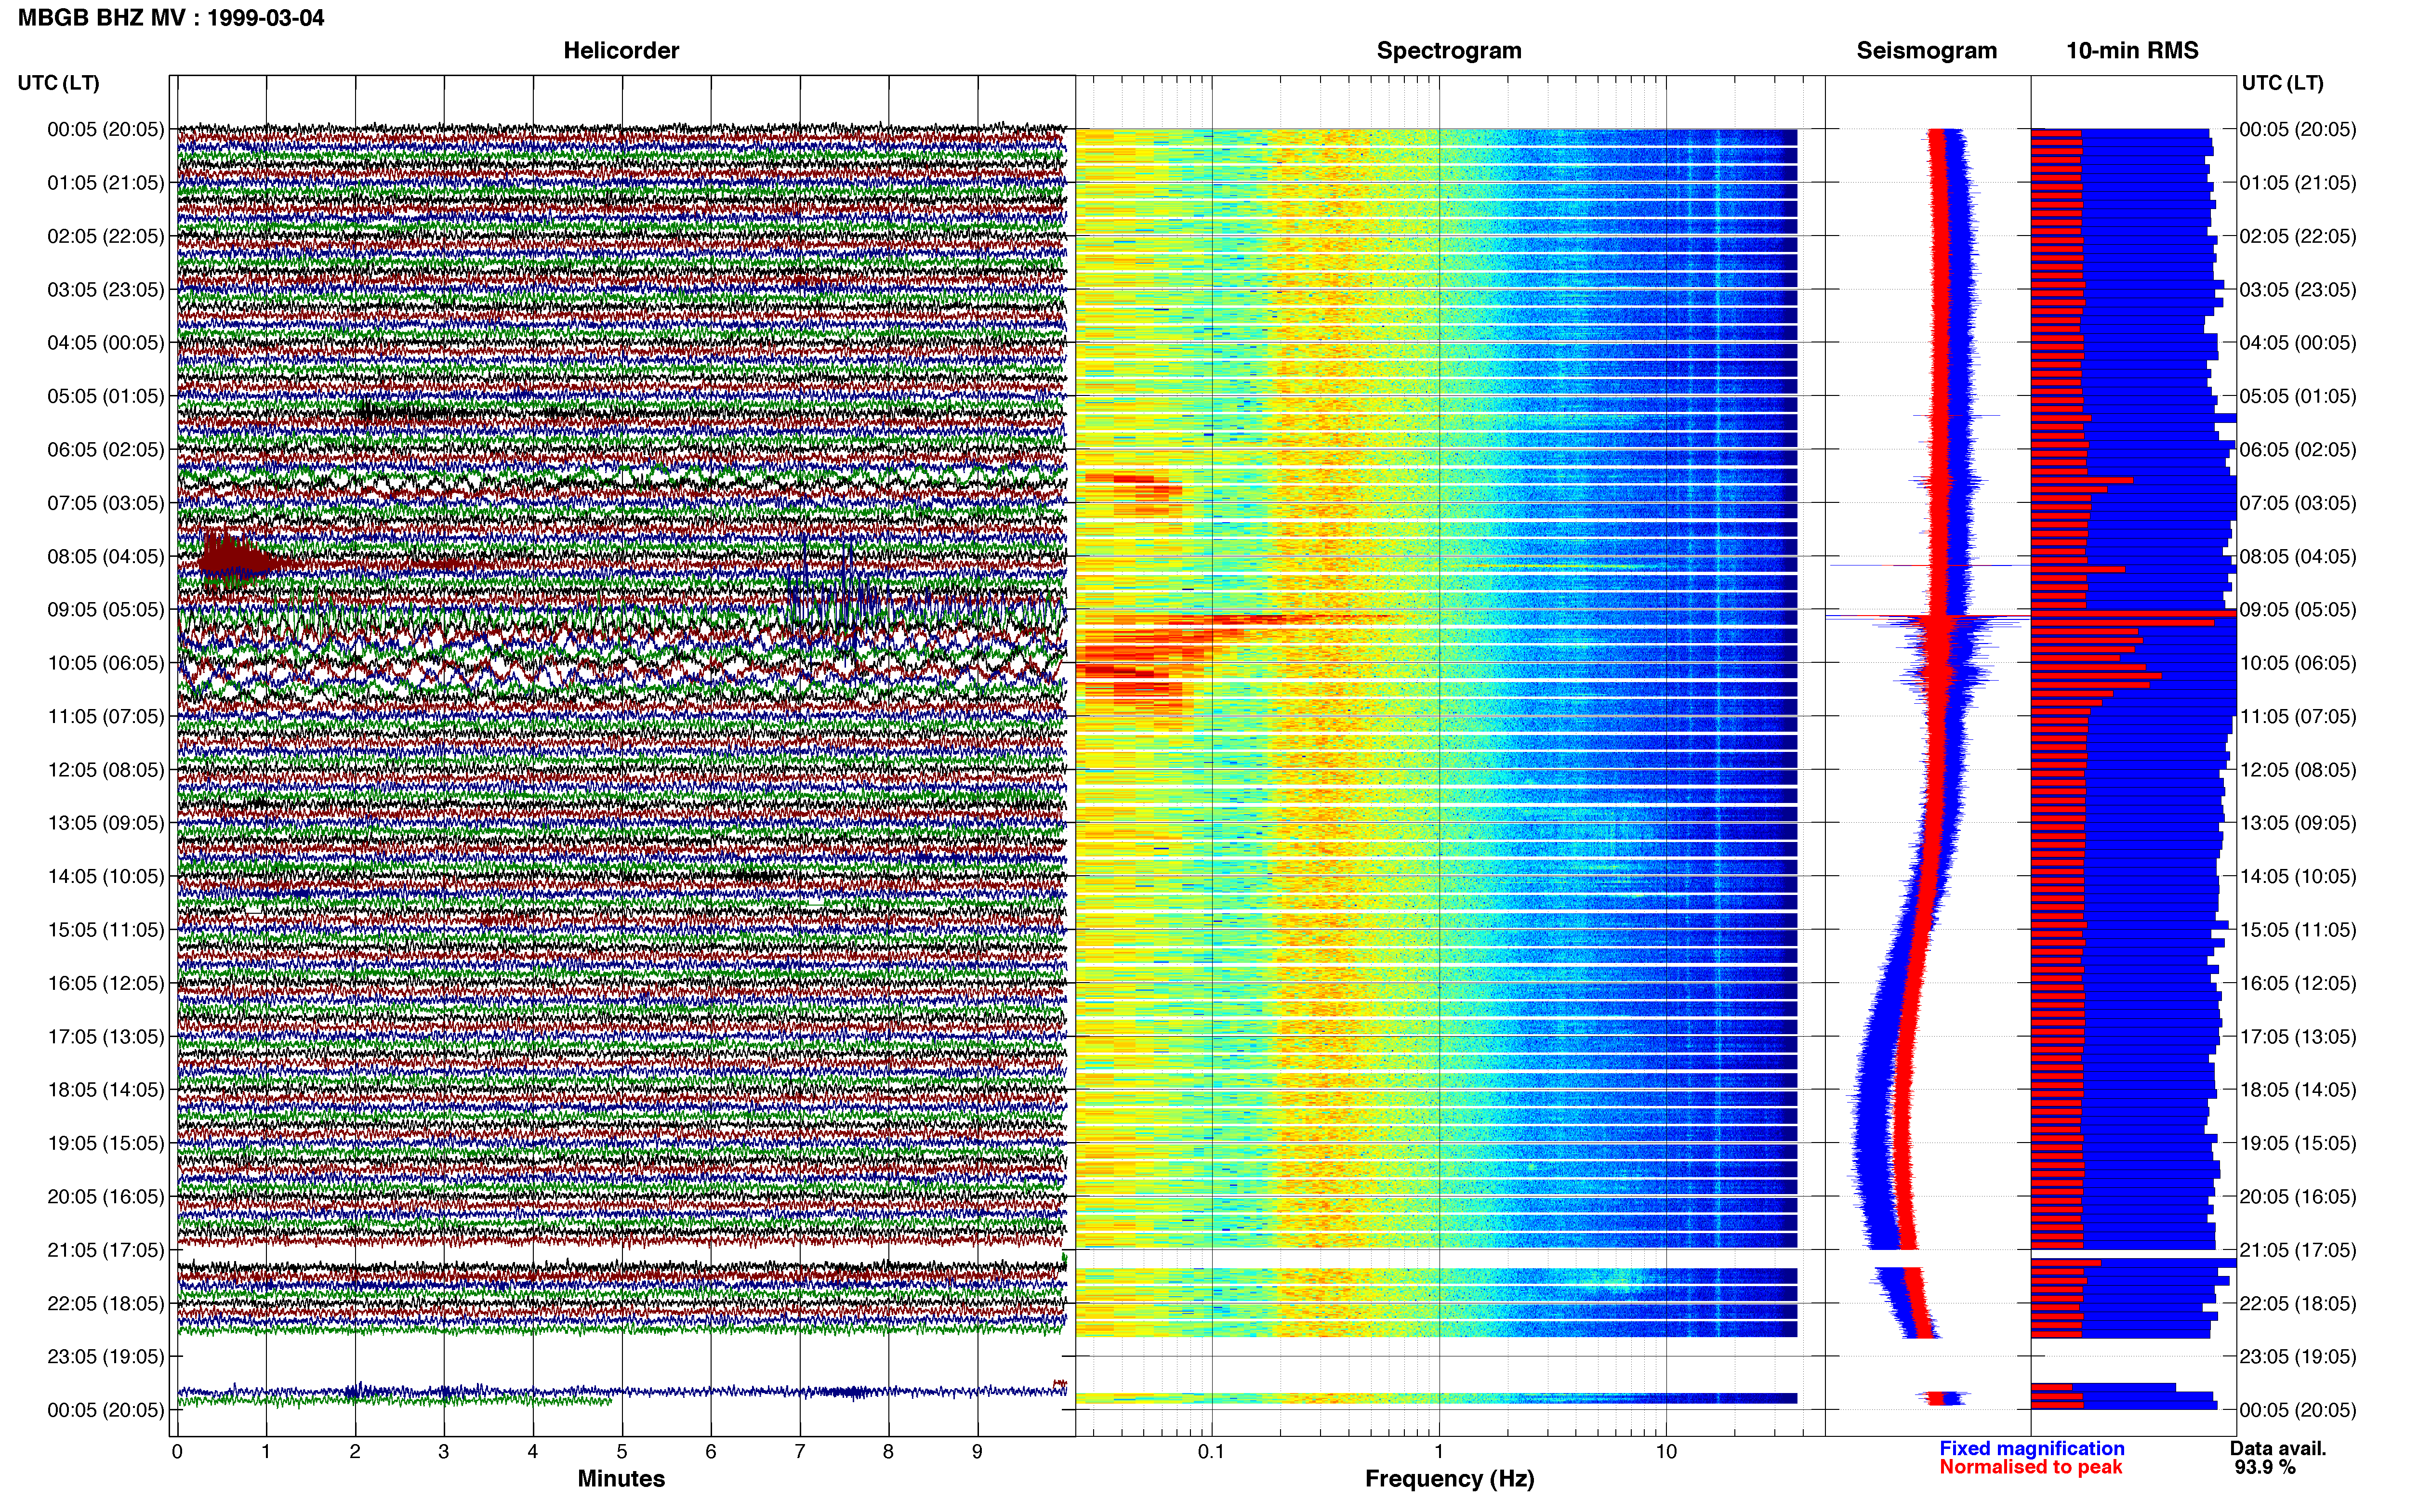This screenshot has width=2418, height=1512.
Task: Click the '0' minutes tick label
Action: click(x=177, y=1452)
